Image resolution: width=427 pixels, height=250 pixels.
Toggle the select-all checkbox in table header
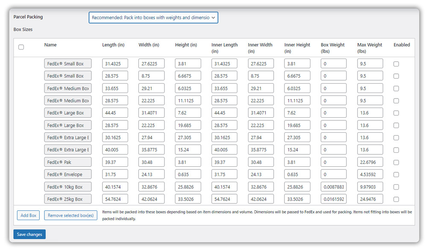(21, 47)
